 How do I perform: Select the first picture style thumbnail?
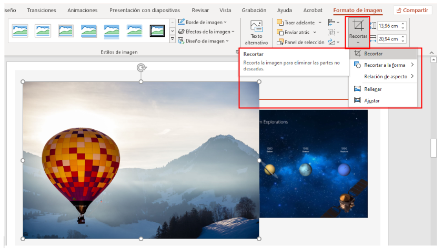point(20,31)
